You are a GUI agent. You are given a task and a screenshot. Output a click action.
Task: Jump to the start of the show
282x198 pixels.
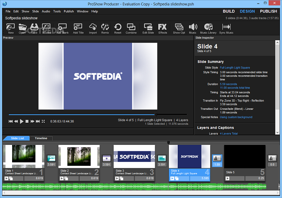(10, 121)
